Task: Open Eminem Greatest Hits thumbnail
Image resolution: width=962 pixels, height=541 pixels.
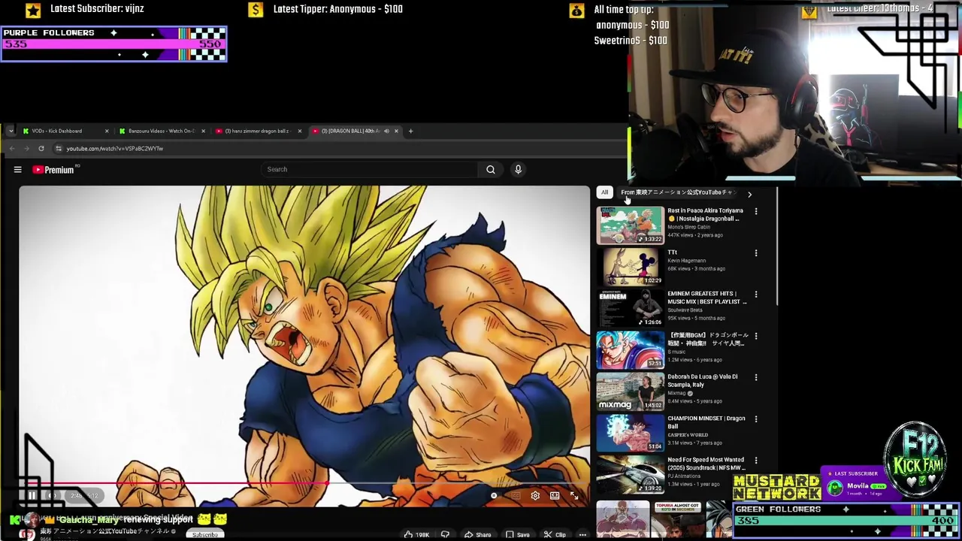Action: point(631,308)
